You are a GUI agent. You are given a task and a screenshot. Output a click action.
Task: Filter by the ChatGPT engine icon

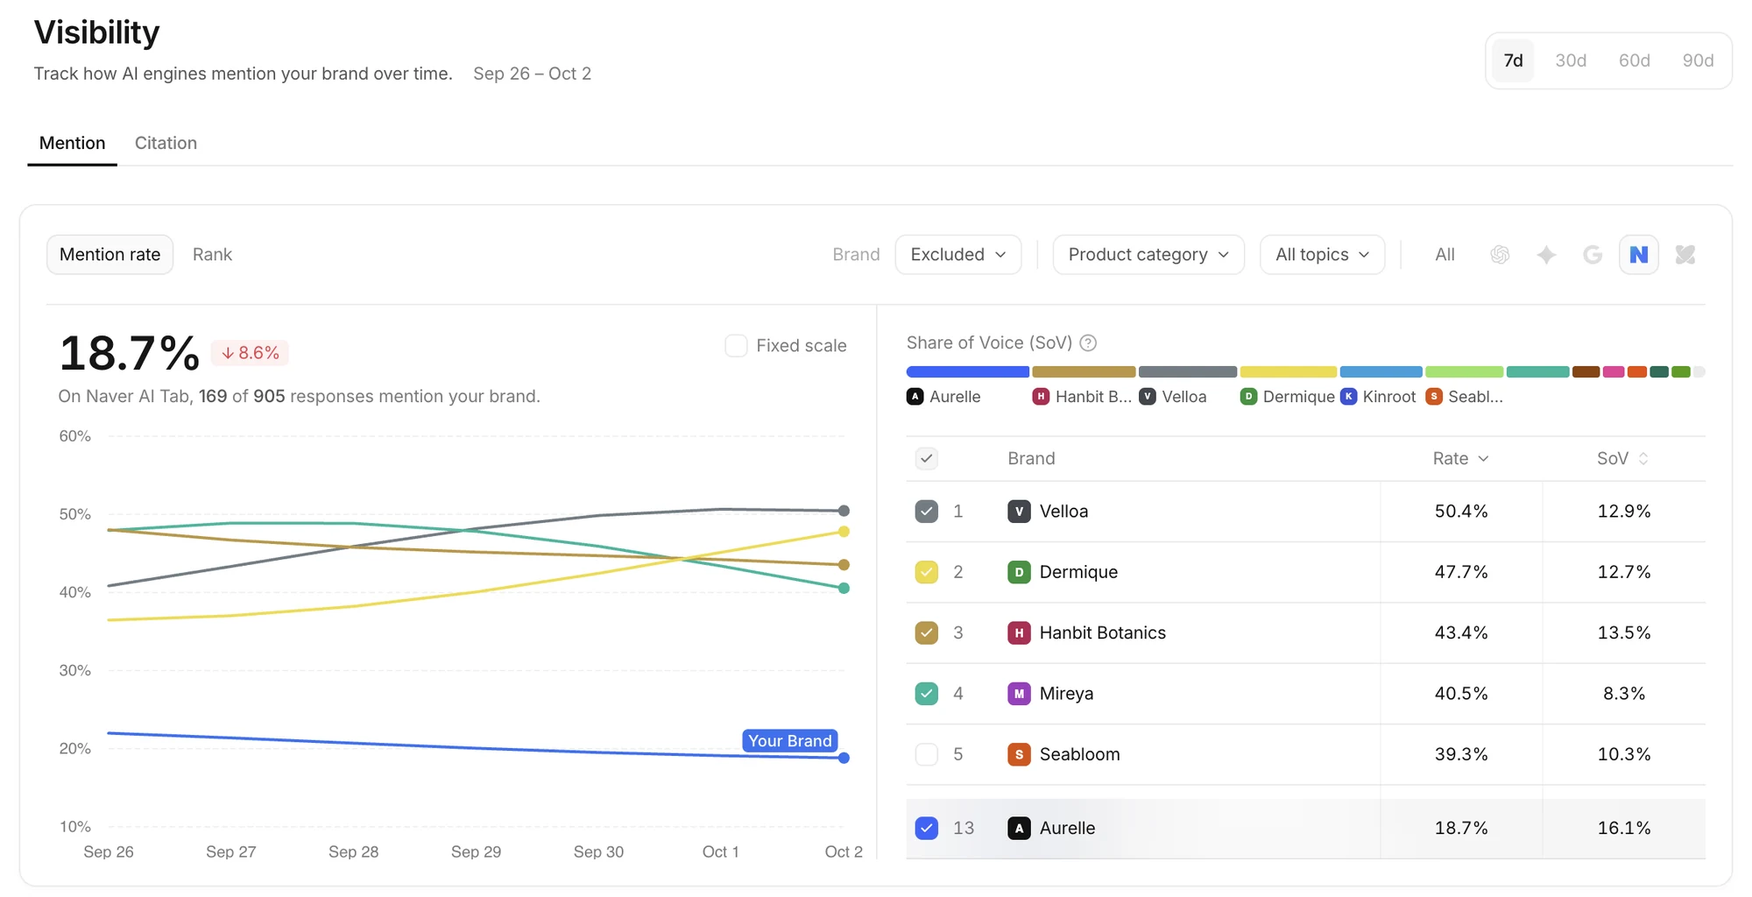pos(1500,255)
